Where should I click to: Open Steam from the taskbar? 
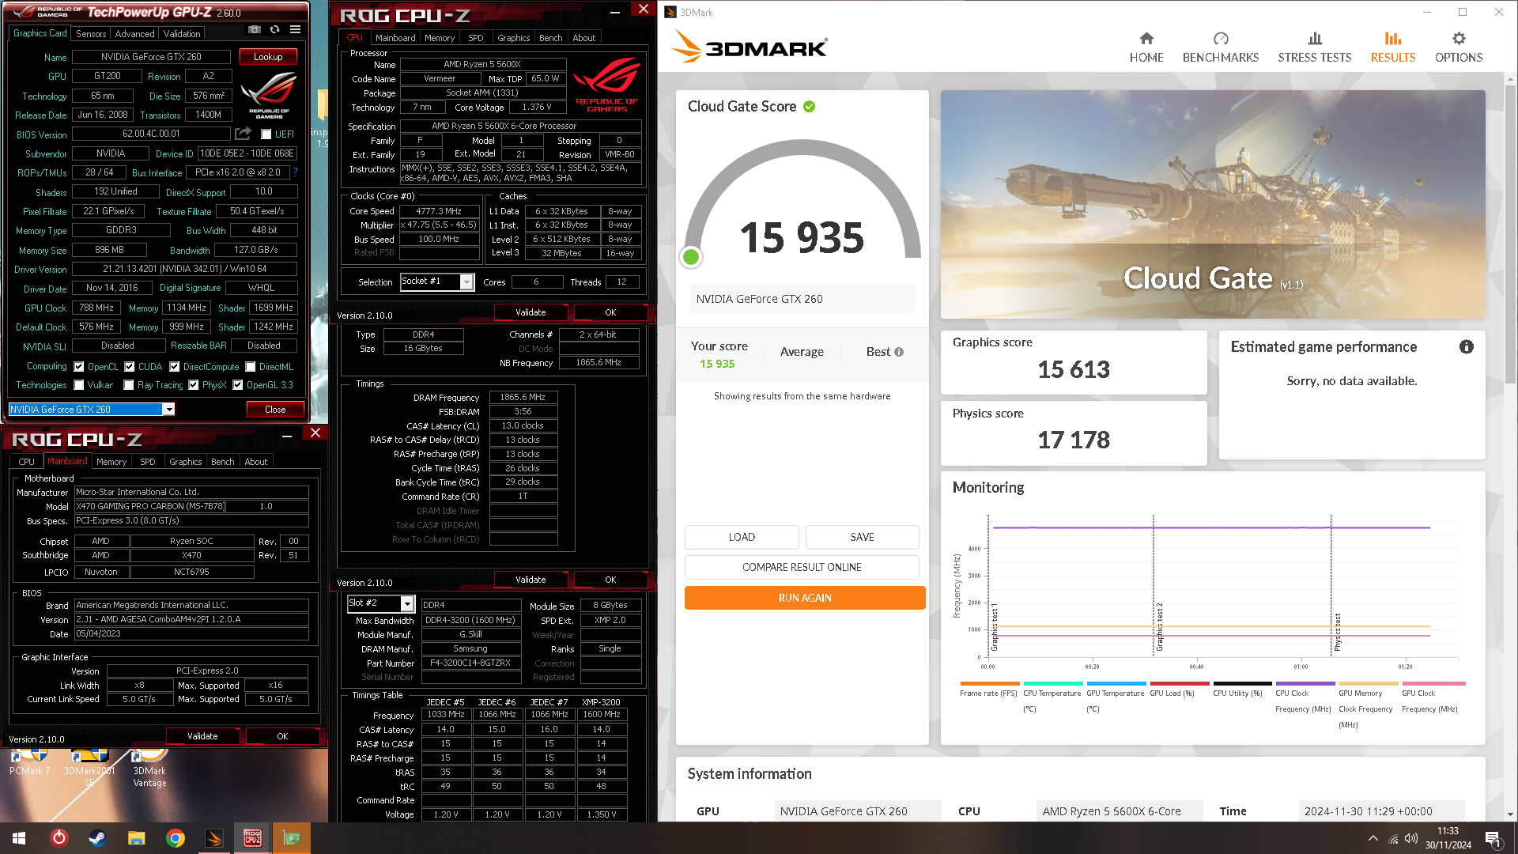pyautogui.click(x=97, y=838)
